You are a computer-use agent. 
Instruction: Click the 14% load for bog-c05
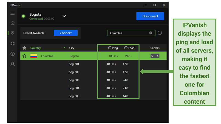(x=125, y=96)
